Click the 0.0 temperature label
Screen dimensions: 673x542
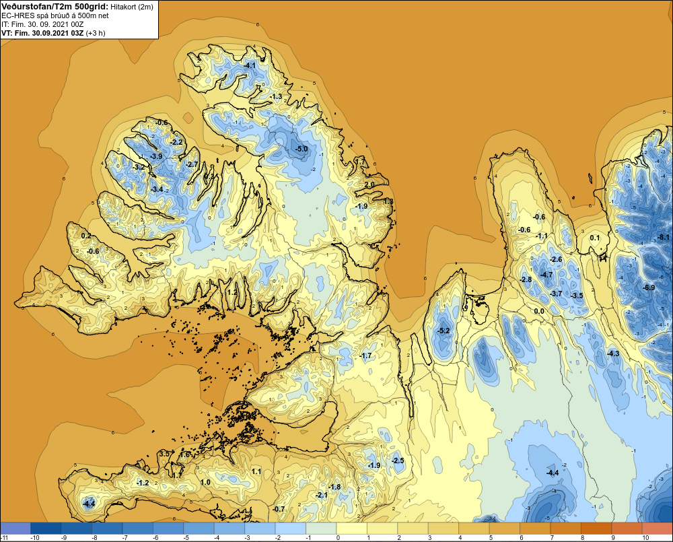pos(539,311)
